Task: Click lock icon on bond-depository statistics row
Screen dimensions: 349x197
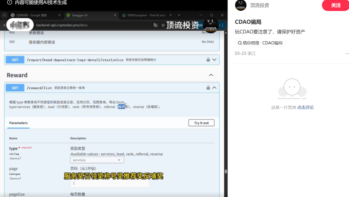Action: (208, 60)
